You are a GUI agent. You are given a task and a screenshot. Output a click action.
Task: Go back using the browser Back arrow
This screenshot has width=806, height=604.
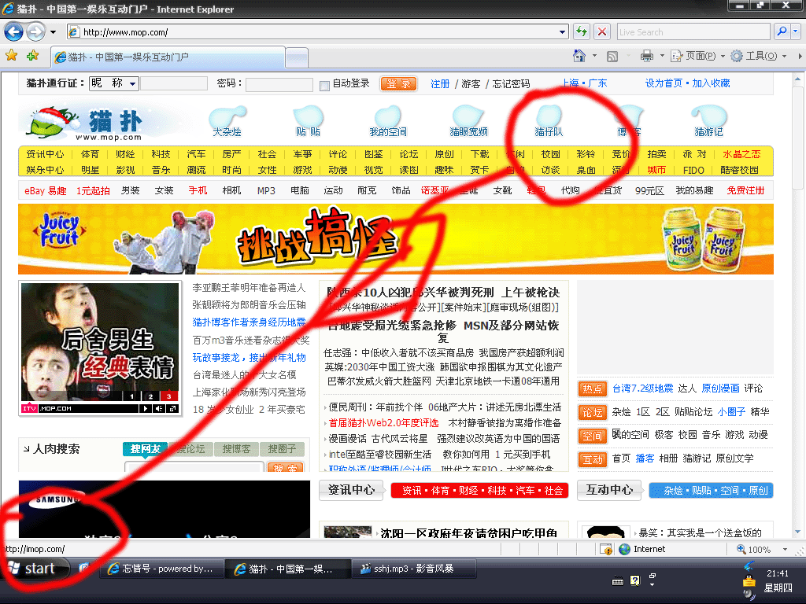14,31
